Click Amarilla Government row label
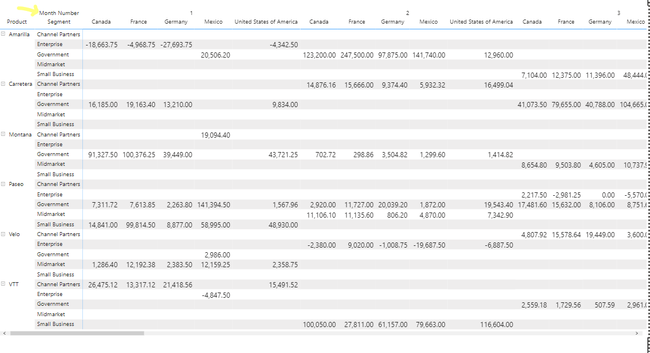The image size is (650, 353). click(x=53, y=54)
